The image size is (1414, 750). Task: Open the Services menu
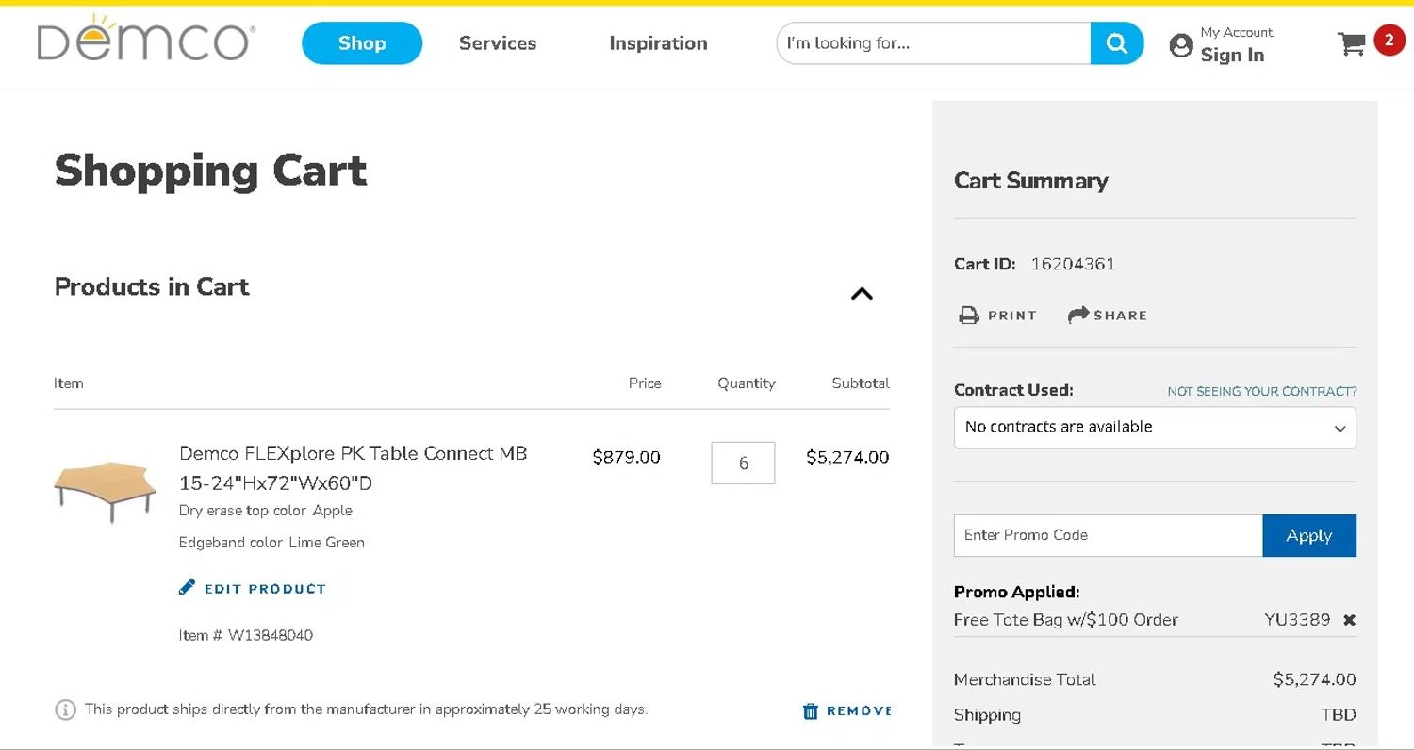(498, 43)
